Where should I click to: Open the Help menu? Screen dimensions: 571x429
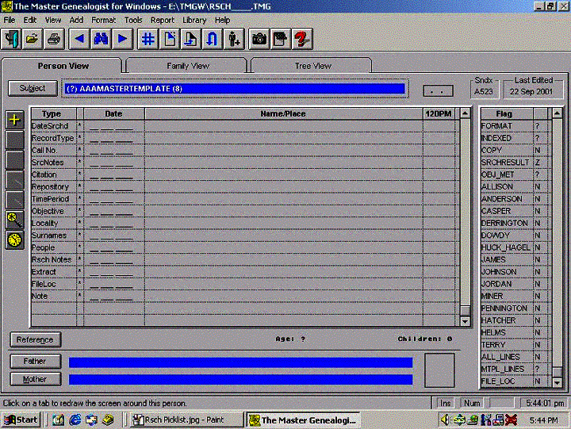coord(222,20)
